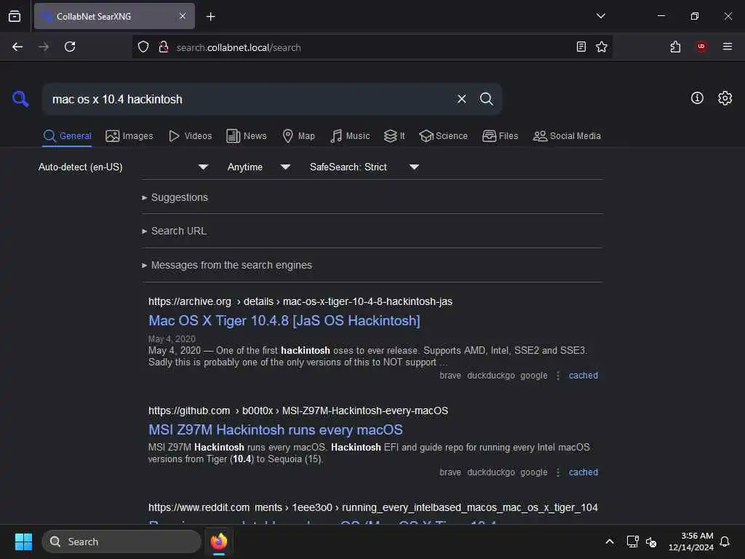Open the SafeSearch Strict dropdown
Image resolution: width=745 pixels, height=559 pixels.
pos(364,167)
